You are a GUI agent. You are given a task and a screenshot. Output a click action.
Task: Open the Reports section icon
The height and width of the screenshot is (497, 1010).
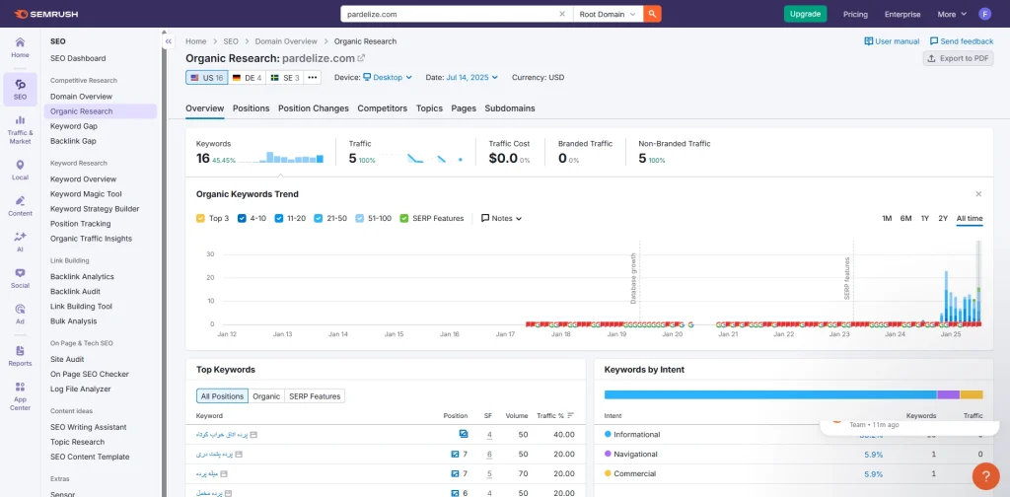(x=20, y=356)
